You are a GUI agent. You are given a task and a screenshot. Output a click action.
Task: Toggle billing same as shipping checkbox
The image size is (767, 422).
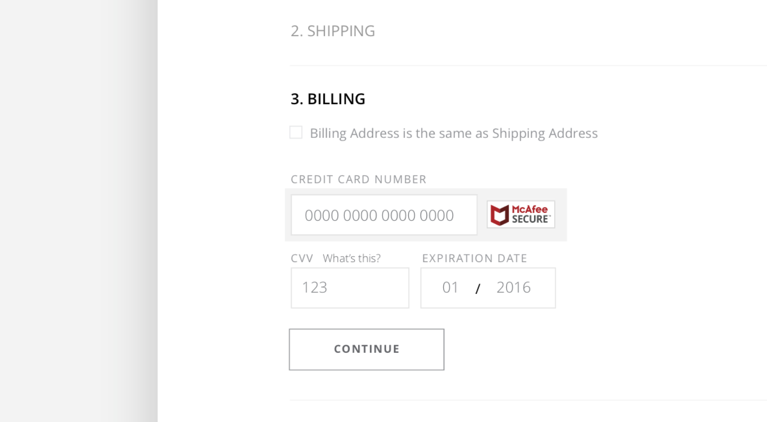click(296, 133)
